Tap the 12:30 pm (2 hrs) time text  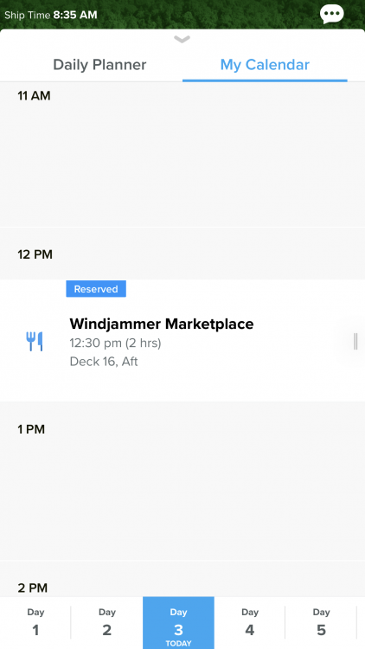click(115, 343)
